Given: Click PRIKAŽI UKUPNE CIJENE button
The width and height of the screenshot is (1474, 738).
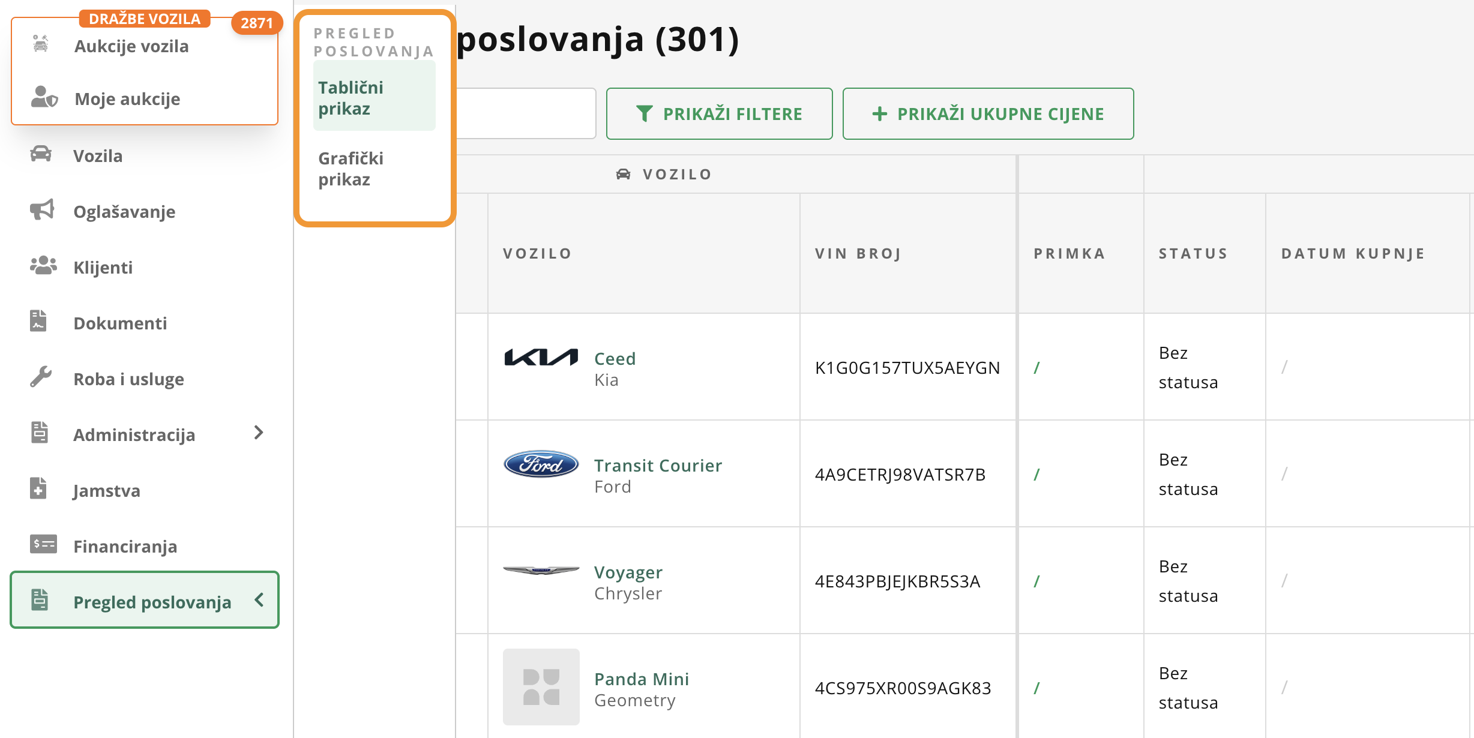Looking at the screenshot, I should [x=988, y=114].
